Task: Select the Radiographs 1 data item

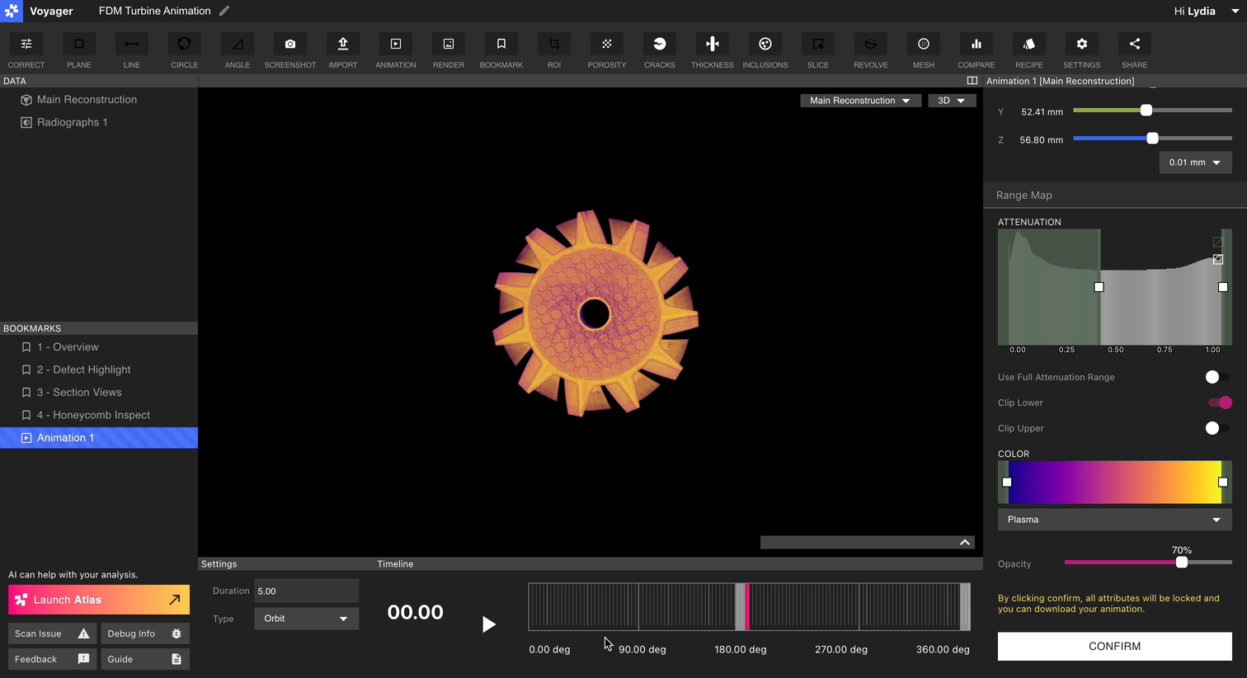Action: [x=72, y=122]
